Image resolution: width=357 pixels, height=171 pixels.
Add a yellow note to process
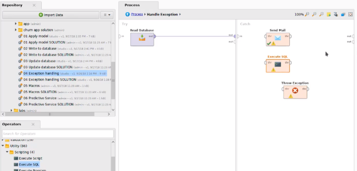click(329, 15)
